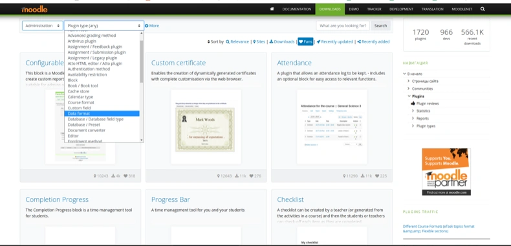Viewport: 511px width, 246px height.
Task: Choose Block option in list
Action: (102, 80)
